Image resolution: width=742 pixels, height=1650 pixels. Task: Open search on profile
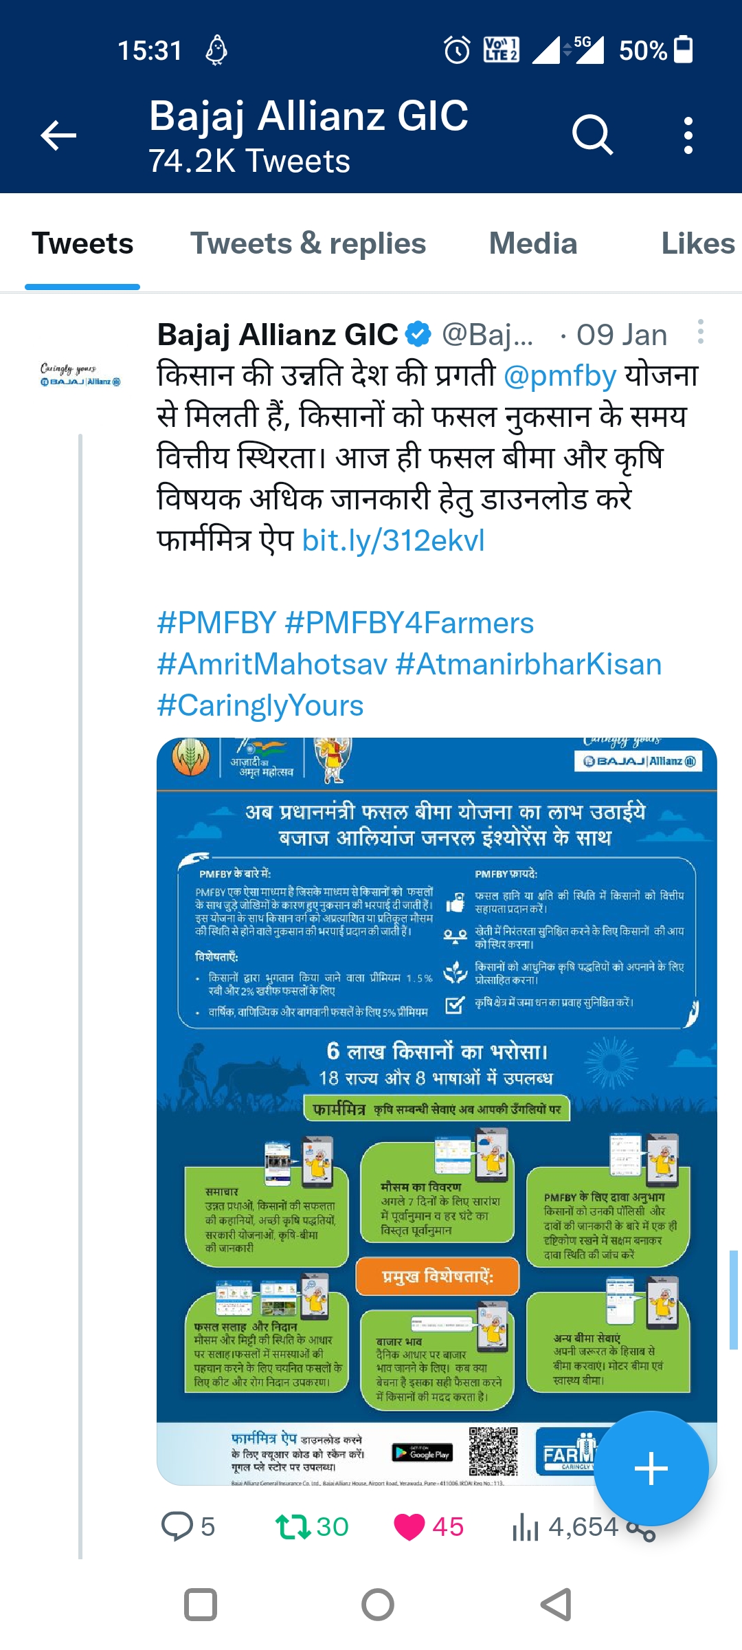pos(592,135)
